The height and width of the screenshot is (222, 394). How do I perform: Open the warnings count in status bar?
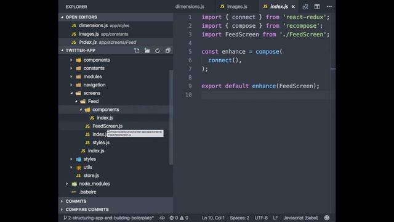coord(184,218)
